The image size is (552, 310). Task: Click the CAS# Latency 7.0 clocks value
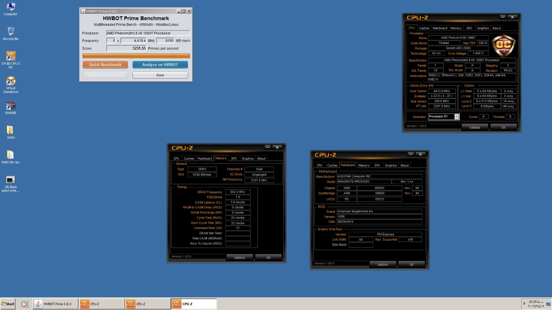point(238,202)
